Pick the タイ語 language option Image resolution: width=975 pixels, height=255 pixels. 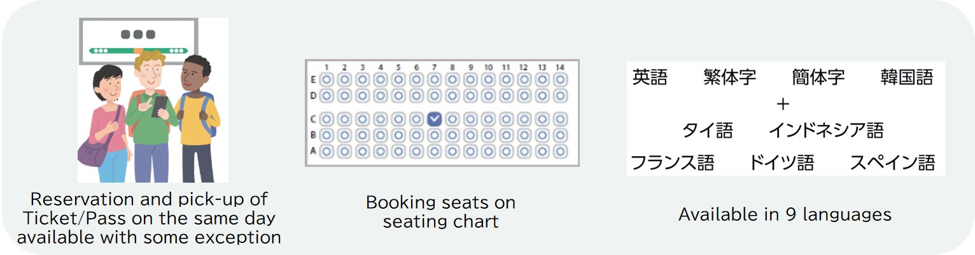pos(707,131)
